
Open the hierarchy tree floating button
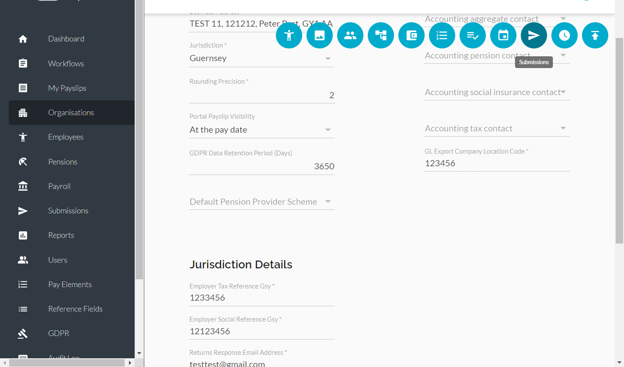pyautogui.click(x=381, y=35)
